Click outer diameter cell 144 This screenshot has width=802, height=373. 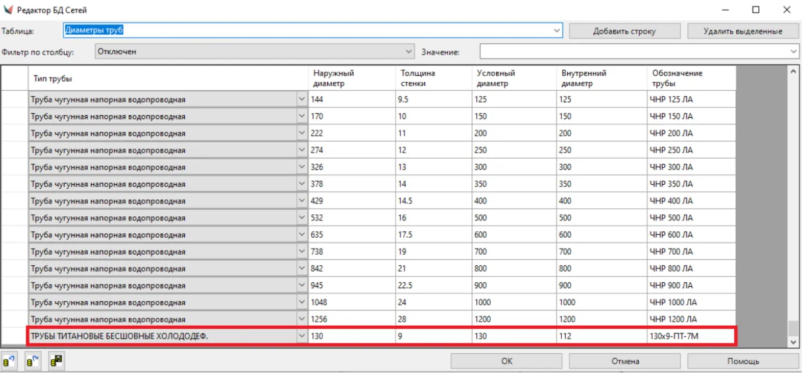tap(351, 99)
